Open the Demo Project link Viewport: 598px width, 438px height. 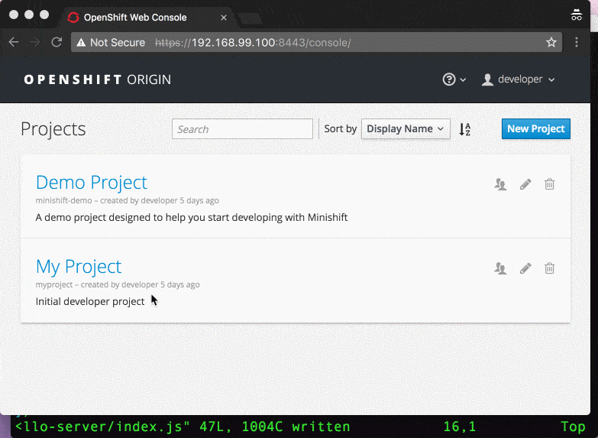pyautogui.click(x=92, y=182)
